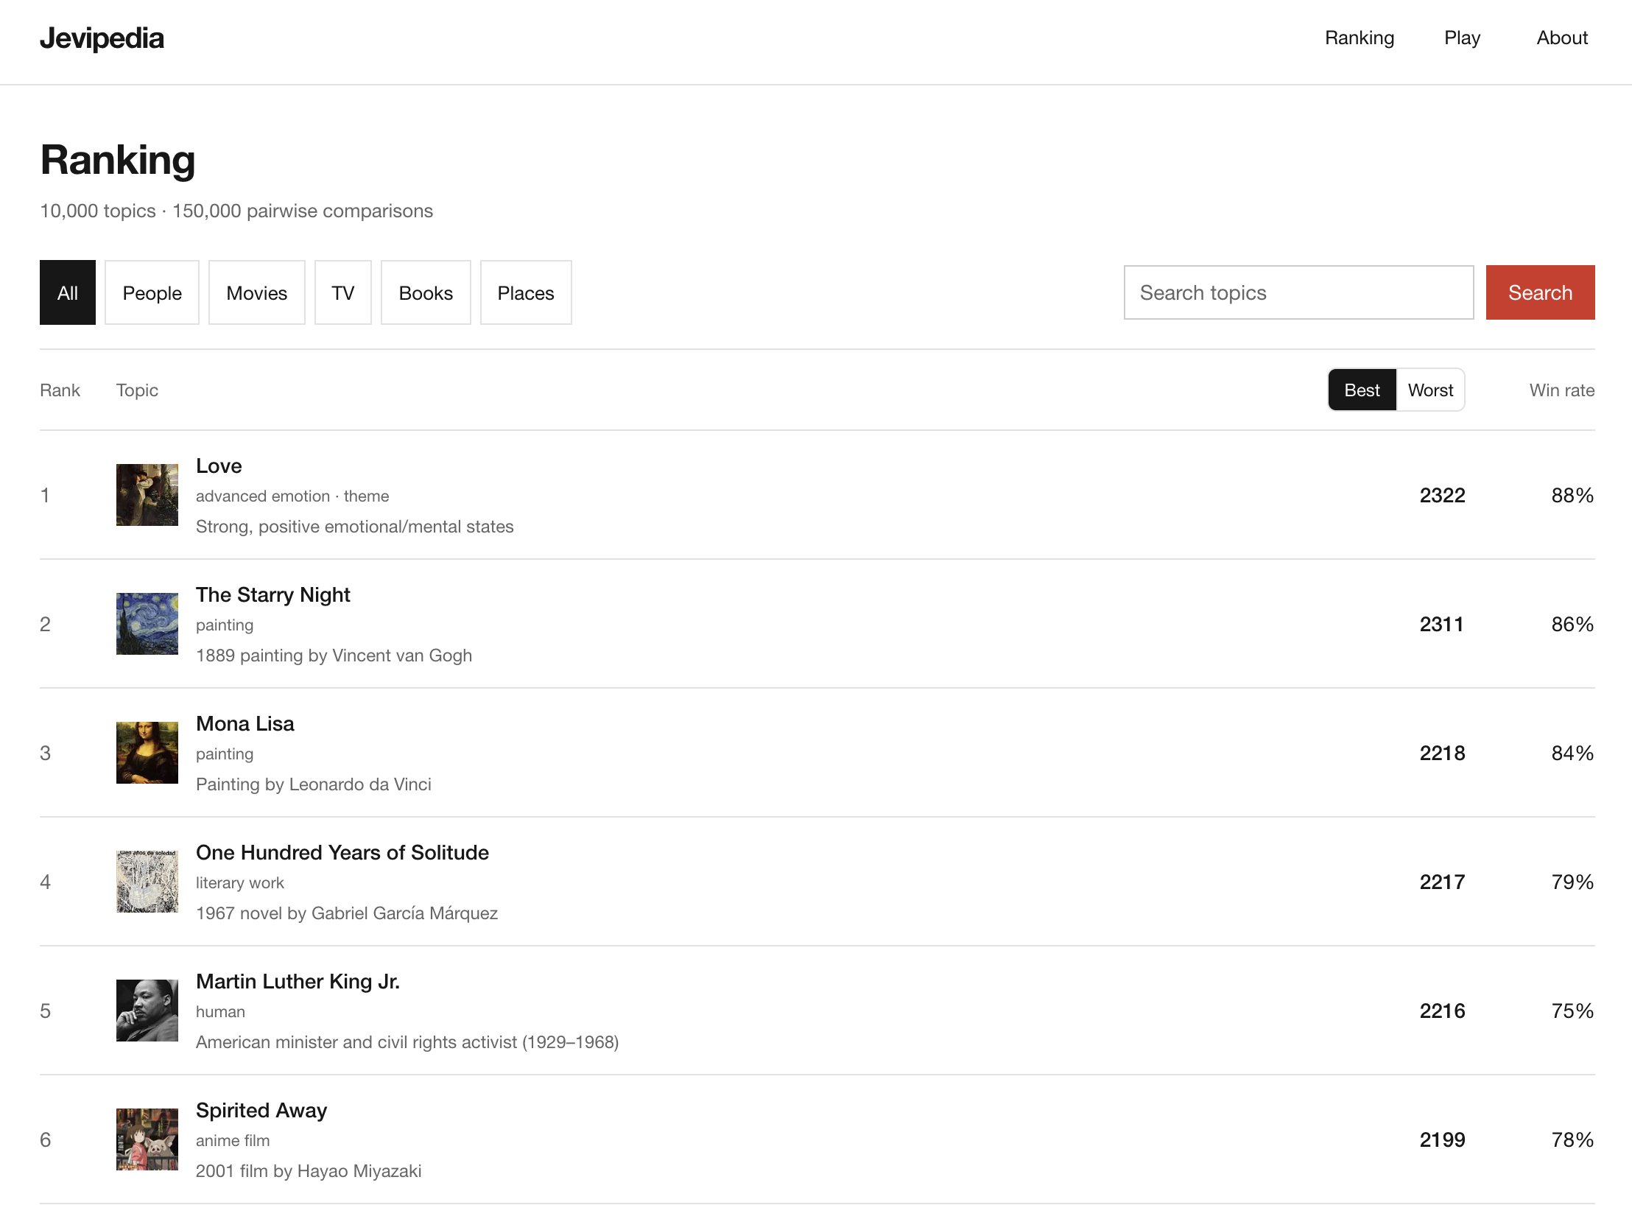Filter ranking by TV
Image resolution: width=1632 pixels, height=1205 pixels.
pyautogui.click(x=342, y=292)
